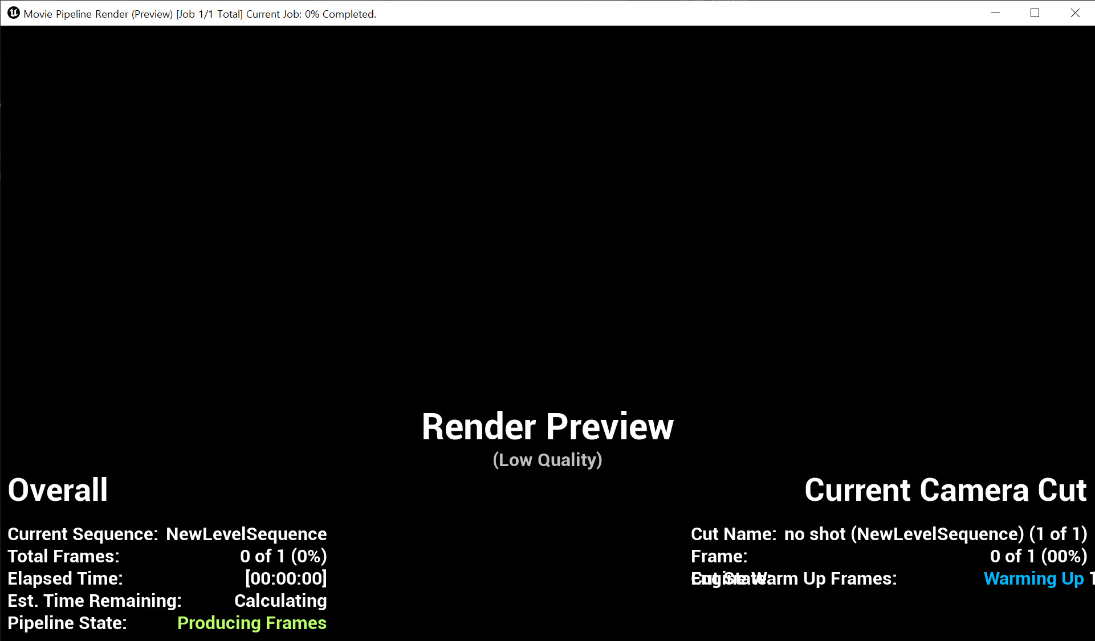The width and height of the screenshot is (1095, 641).
Task: Click the NewLevelSequence current sequence value
Action: point(246,534)
